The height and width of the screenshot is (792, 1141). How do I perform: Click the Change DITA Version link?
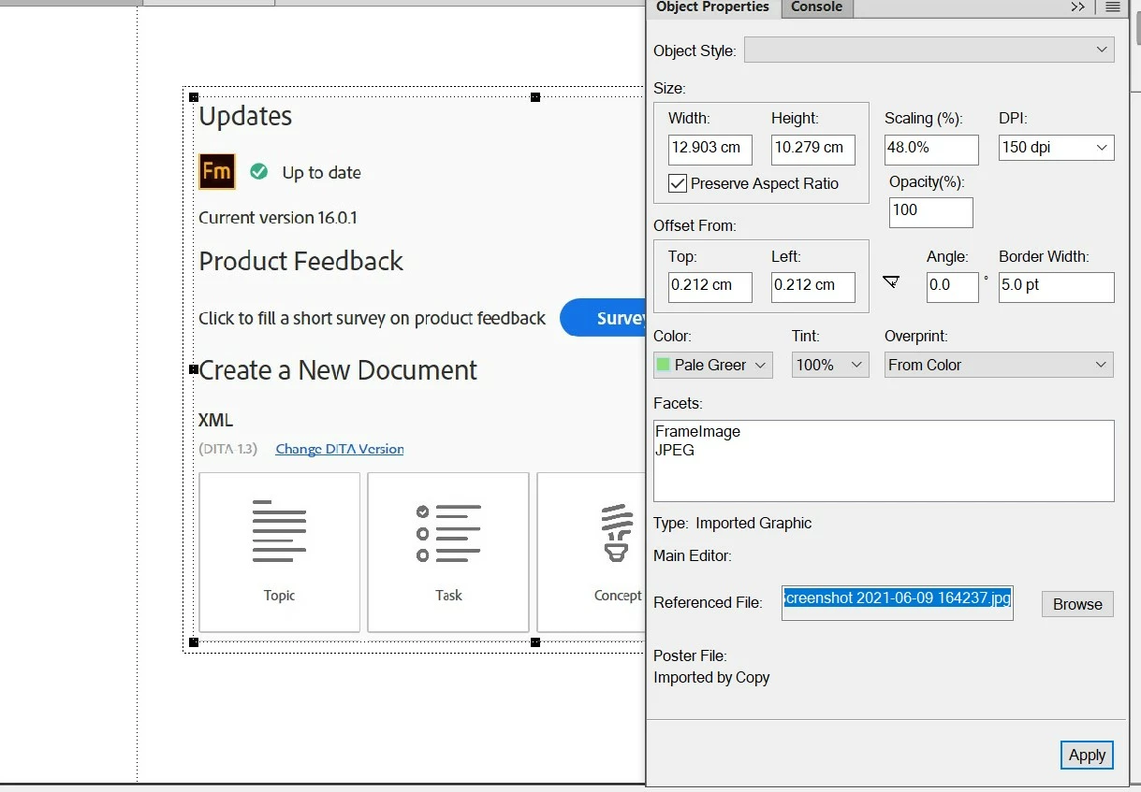point(340,449)
